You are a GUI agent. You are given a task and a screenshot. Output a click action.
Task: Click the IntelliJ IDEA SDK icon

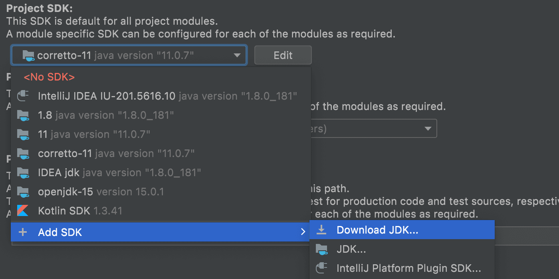pos(23,96)
